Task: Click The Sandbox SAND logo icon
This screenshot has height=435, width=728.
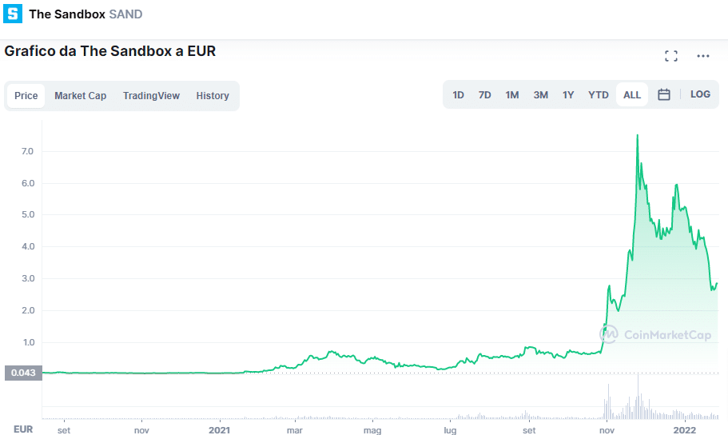Action: coord(13,14)
